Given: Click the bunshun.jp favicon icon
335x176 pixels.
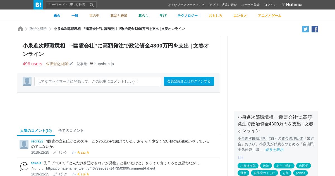Looking at the screenshot, I should (91, 64).
